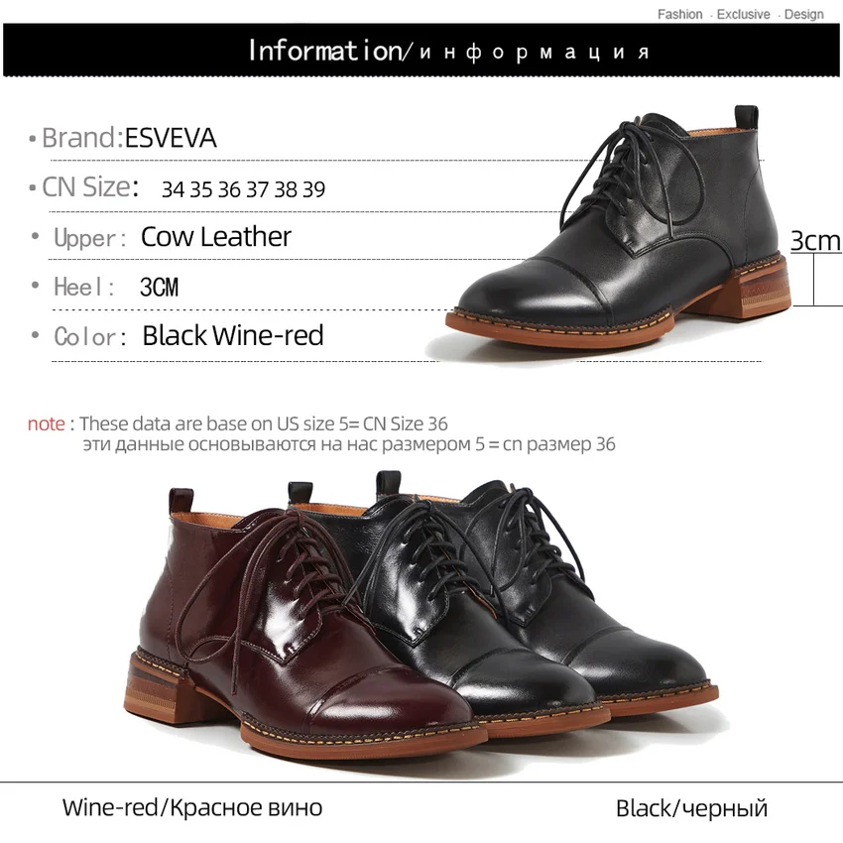
Task: Click the CN Size numbers 34 to 39
Action: (x=243, y=189)
